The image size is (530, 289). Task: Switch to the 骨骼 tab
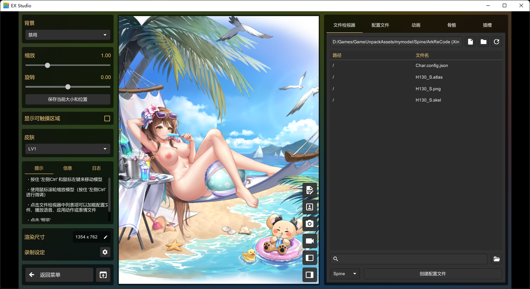[x=452, y=25]
